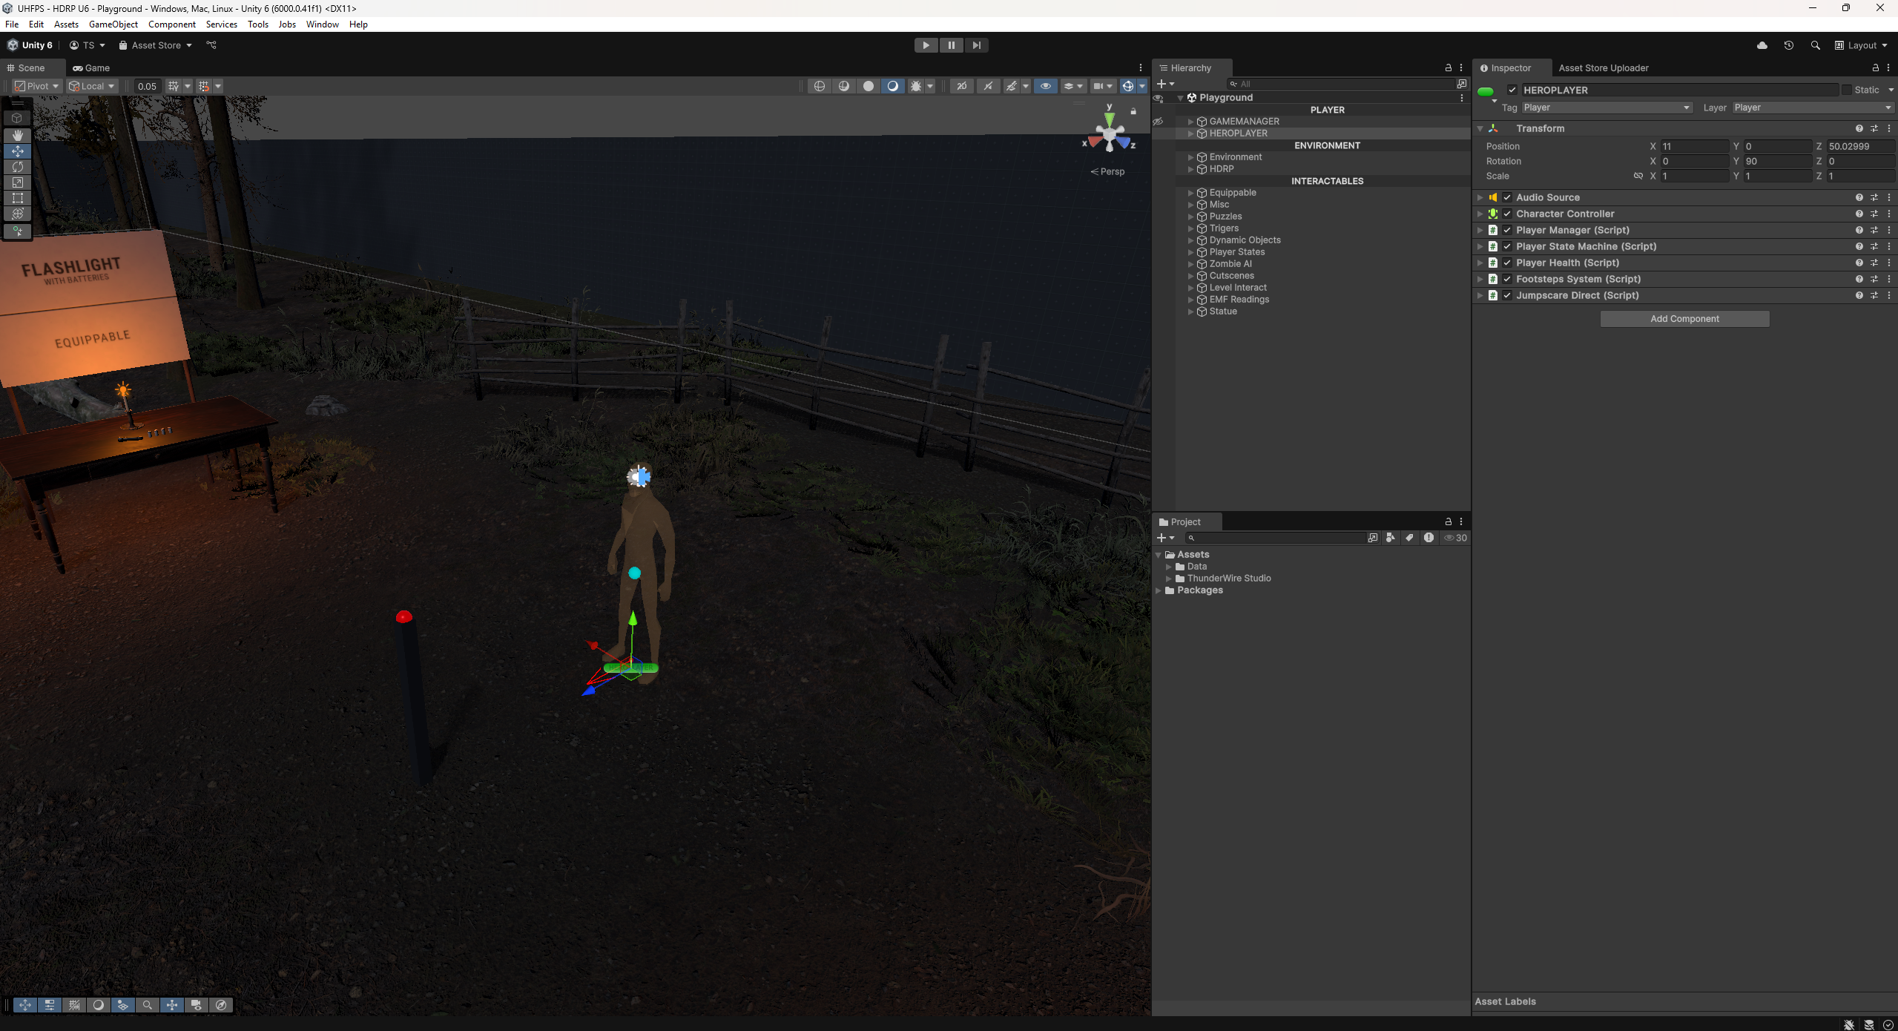Click the Add Component button

tap(1684, 319)
